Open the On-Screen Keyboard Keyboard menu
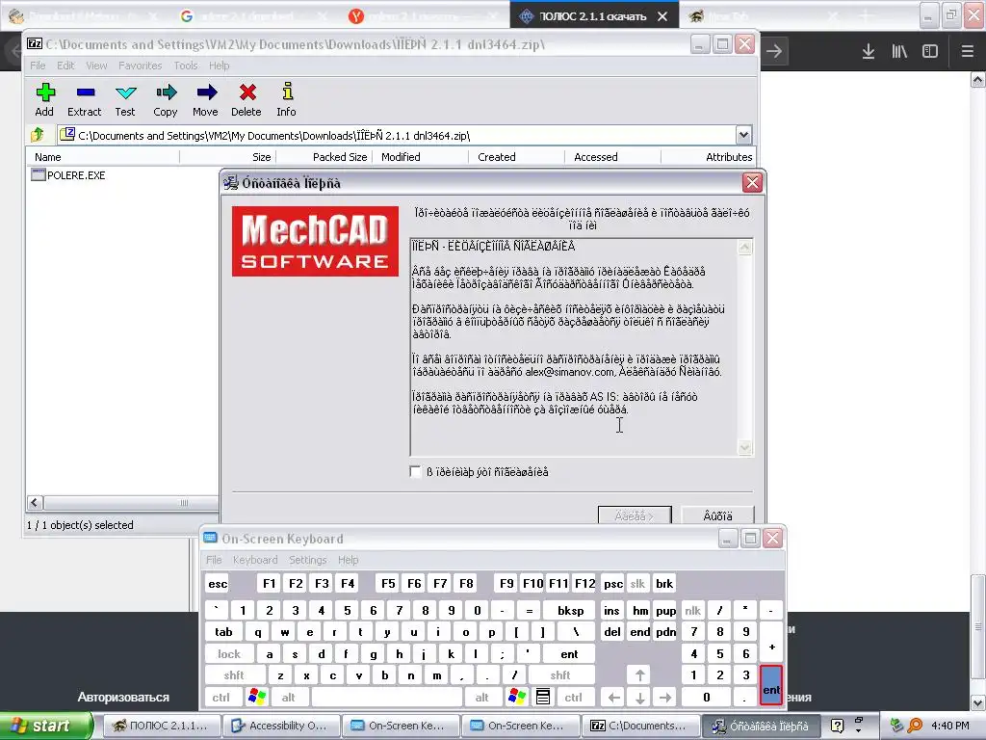Image resolution: width=986 pixels, height=740 pixels. pyautogui.click(x=255, y=560)
